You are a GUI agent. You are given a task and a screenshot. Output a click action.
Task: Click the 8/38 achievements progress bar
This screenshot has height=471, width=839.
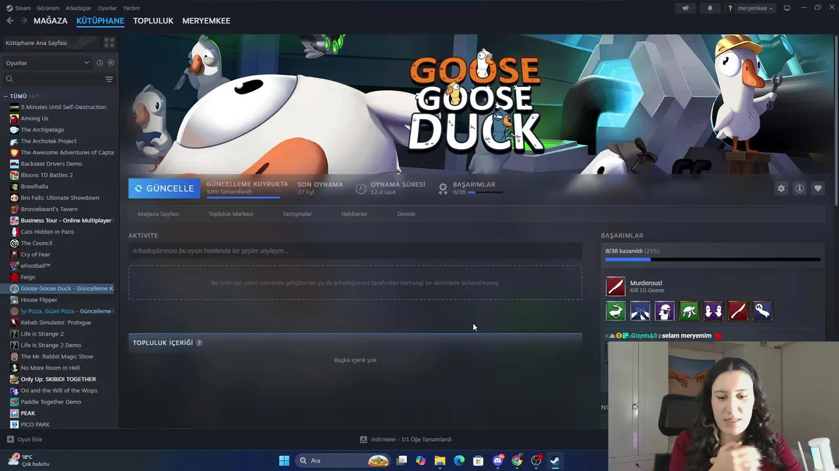712,260
